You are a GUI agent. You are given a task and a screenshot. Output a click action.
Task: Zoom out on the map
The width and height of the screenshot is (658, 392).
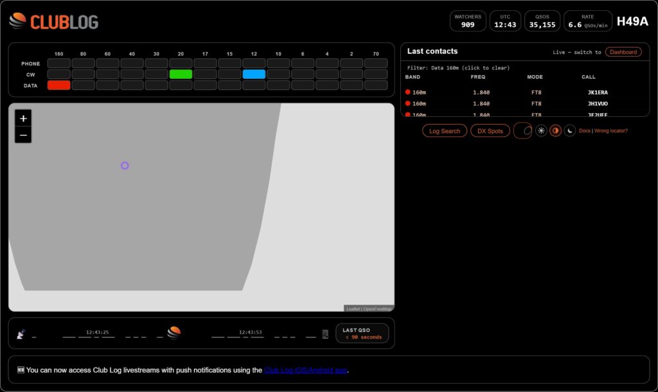(x=23, y=135)
